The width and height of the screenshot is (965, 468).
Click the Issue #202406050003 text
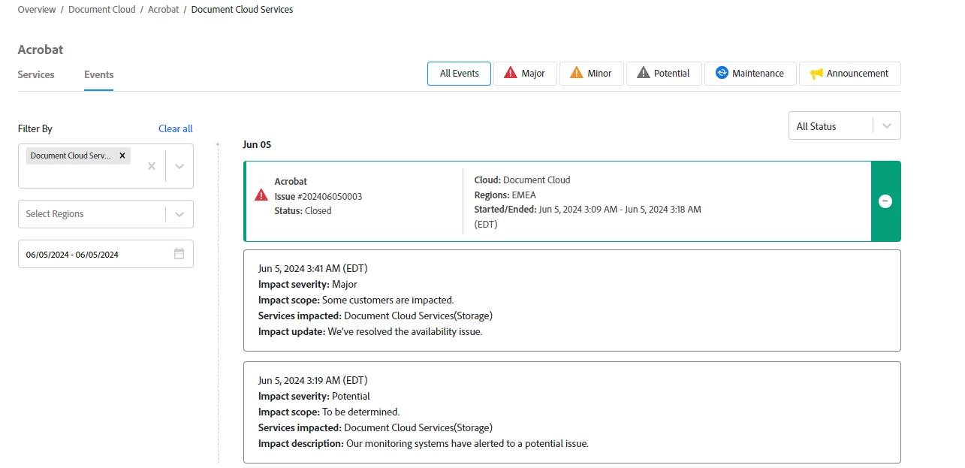coord(318,196)
